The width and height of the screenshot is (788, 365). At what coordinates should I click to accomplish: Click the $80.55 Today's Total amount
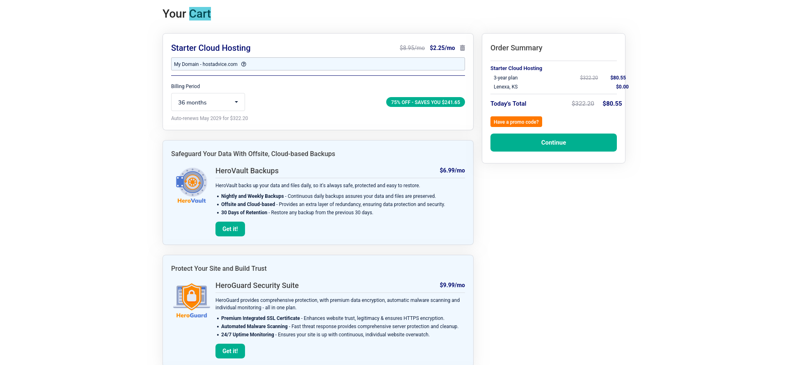click(x=612, y=104)
